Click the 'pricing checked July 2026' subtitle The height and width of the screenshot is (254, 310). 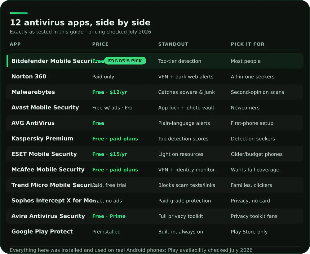tap(120, 32)
